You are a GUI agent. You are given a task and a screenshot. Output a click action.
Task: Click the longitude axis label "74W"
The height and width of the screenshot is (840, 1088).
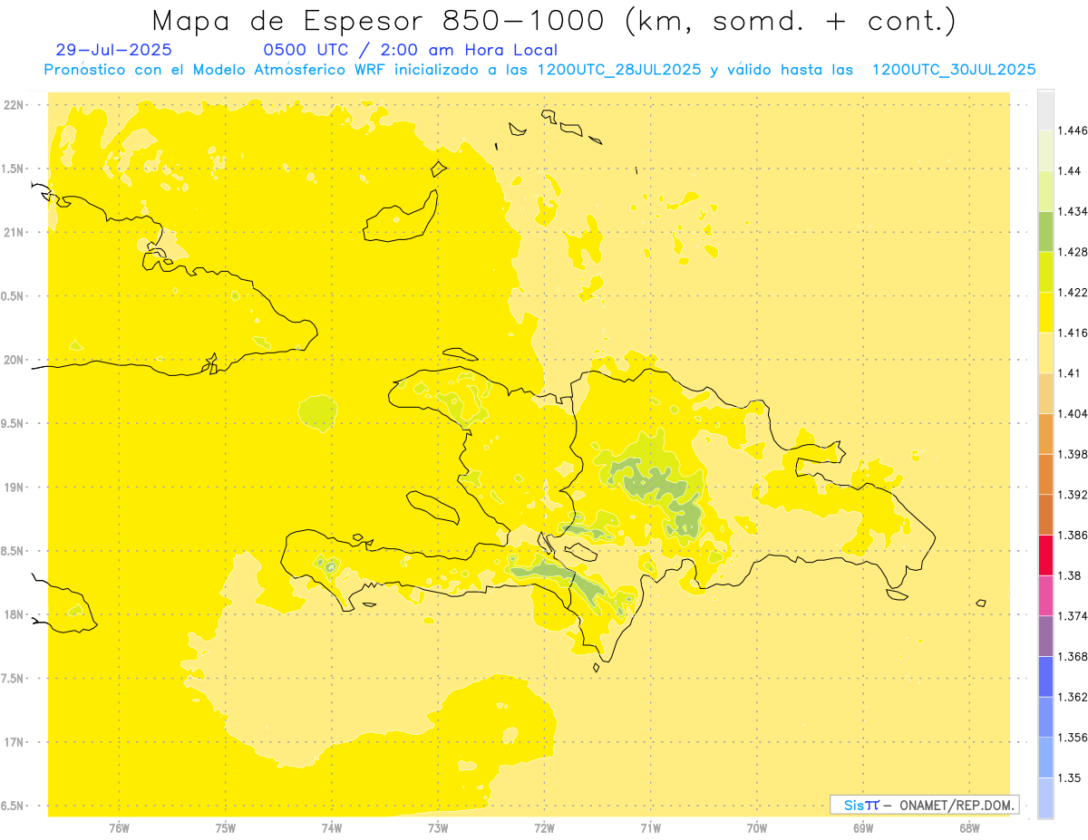(332, 827)
